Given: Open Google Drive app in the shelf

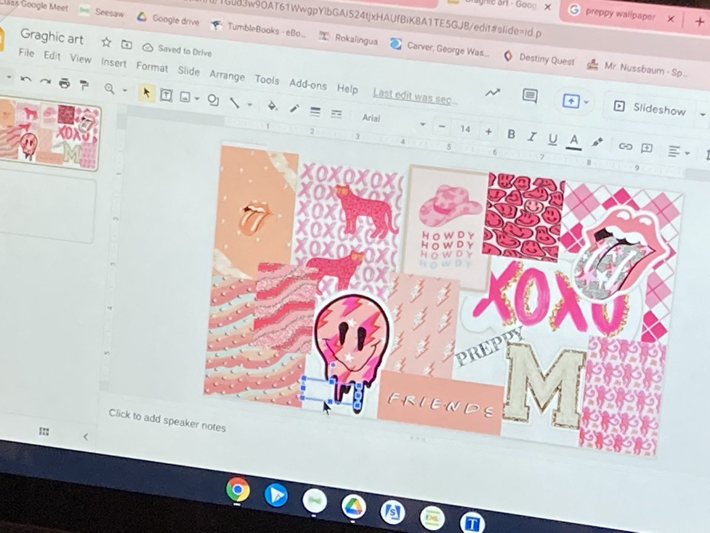Looking at the screenshot, I should [353, 506].
